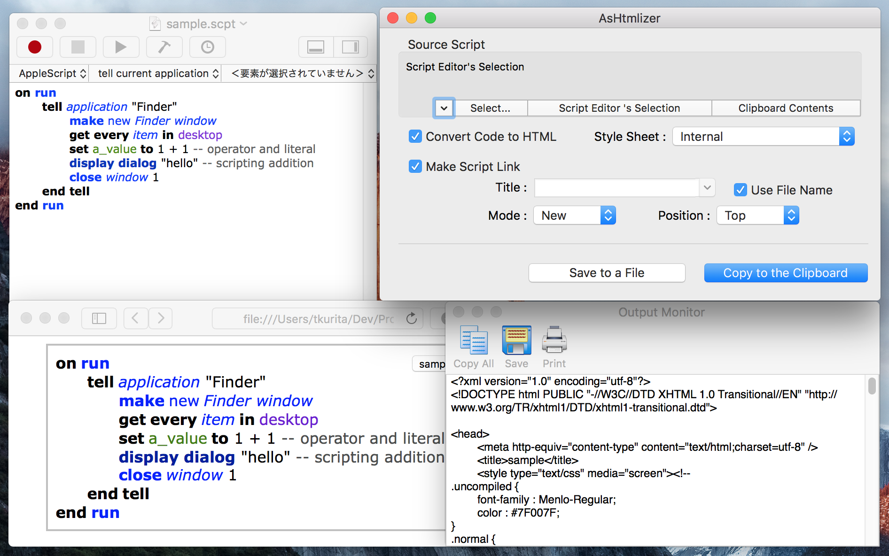Screen dimensions: 889x556
Task: Choose Script Editor 's Selection source option
Action: [x=619, y=108]
